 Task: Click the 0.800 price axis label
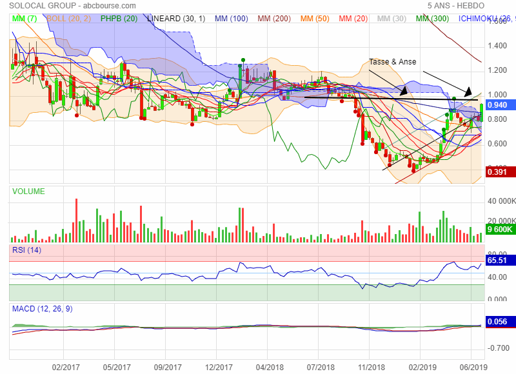[x=497, y=119]
